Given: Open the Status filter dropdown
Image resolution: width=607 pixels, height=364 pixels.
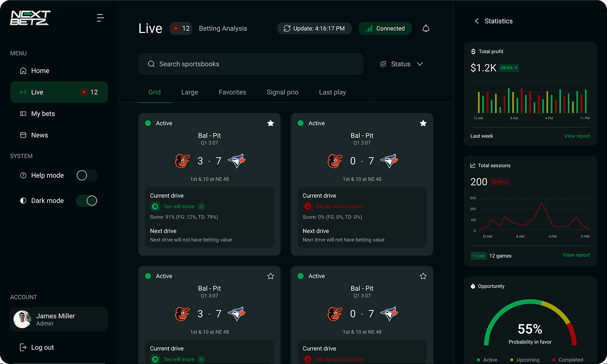Looking at the screenshot, I should (x=401, y=64).
